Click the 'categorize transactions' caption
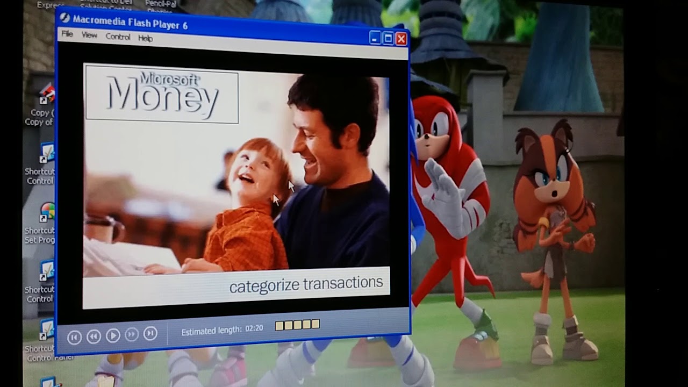Image resolution: width=688 pixels, height=387 pixels. 306,284
